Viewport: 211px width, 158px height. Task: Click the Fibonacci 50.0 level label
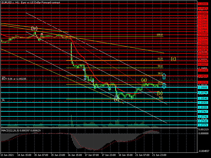click(x=160, y=66)
